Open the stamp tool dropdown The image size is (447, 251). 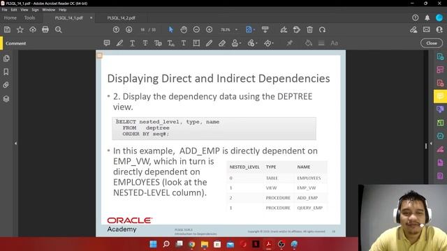(236, 43)
